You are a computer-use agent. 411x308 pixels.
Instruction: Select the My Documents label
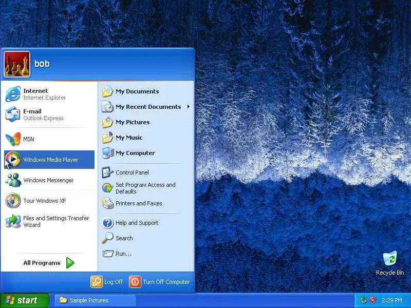point(137,91)
